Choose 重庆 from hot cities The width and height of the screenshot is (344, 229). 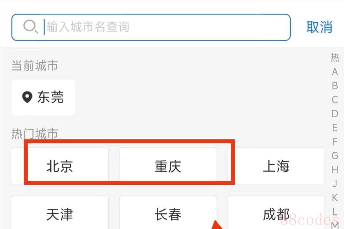point(168,166)
